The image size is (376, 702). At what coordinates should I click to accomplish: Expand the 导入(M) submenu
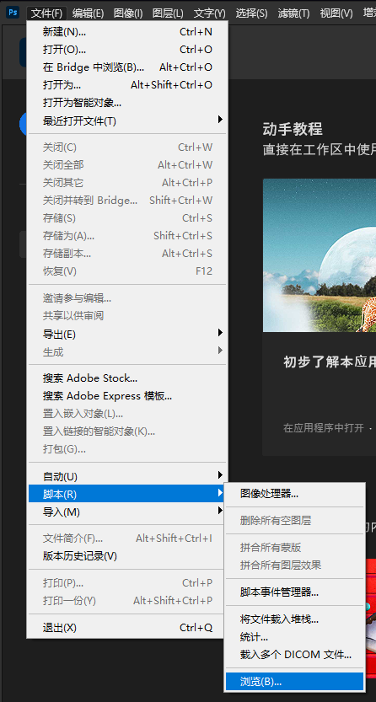[x=127, y=512]
